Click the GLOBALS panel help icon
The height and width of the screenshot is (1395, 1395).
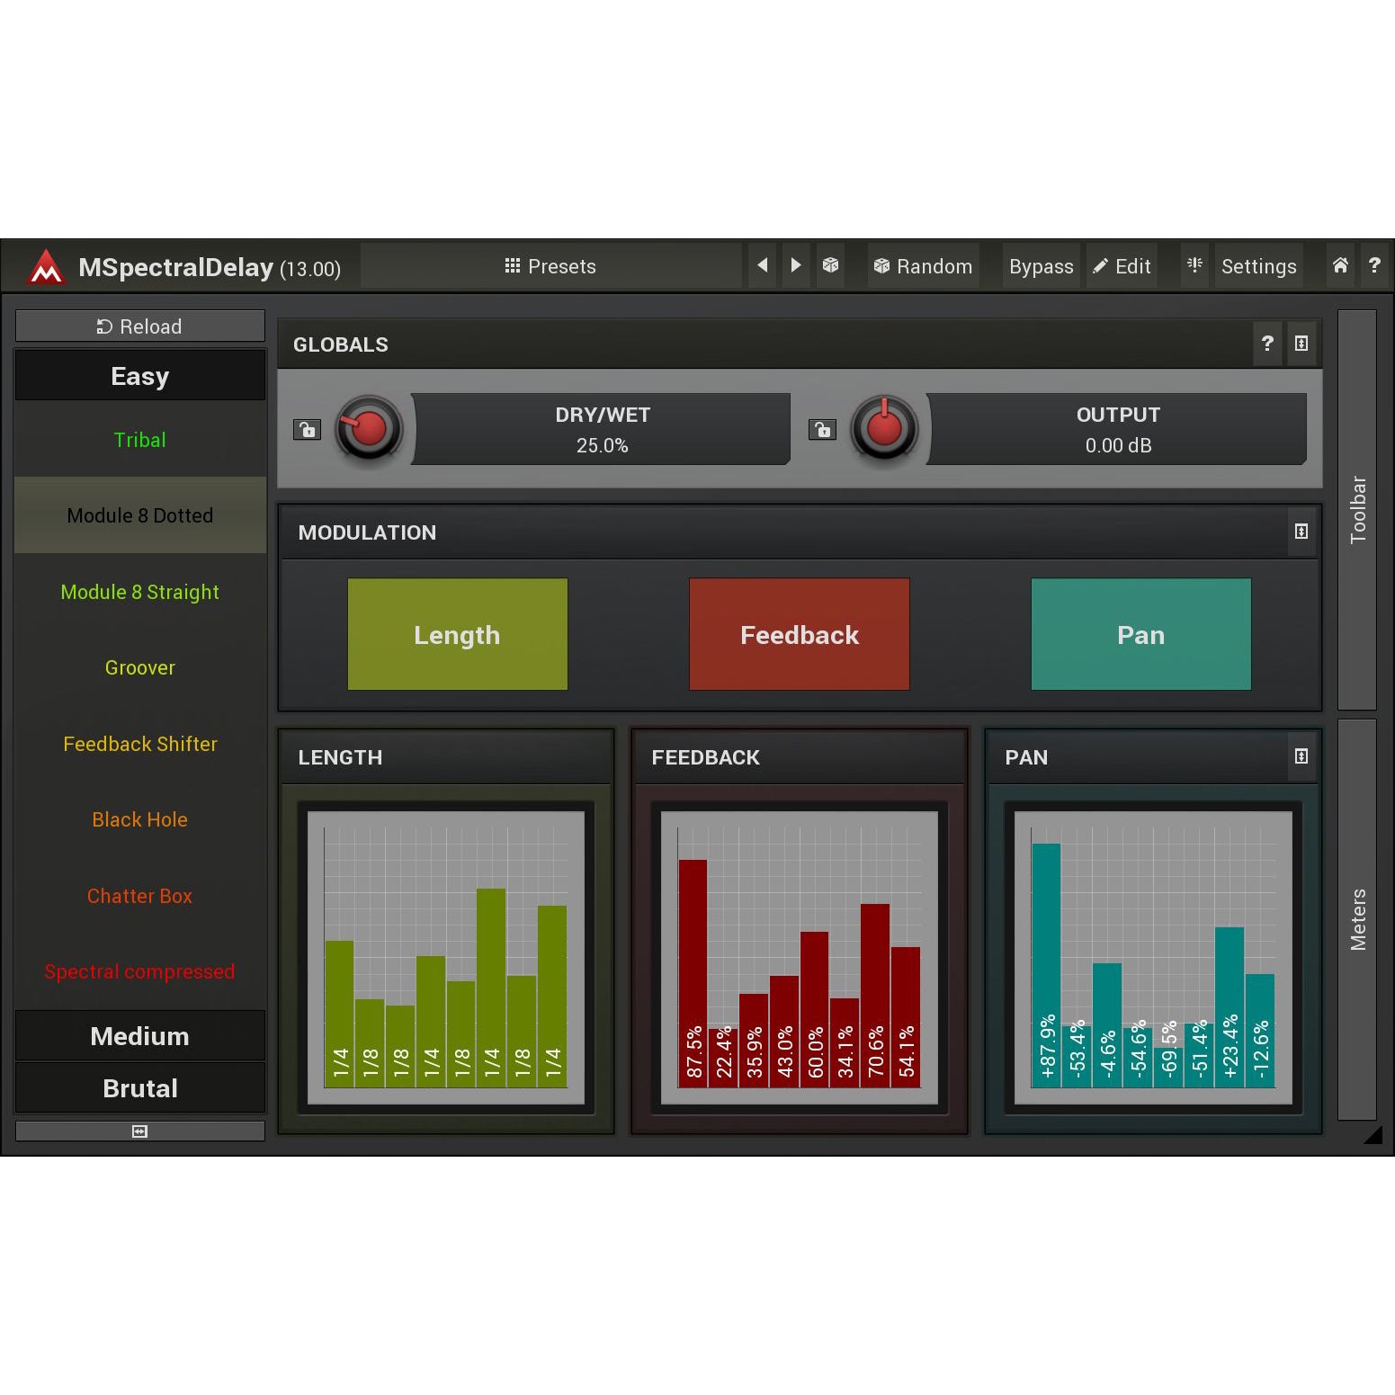[x=1267, y=344]
